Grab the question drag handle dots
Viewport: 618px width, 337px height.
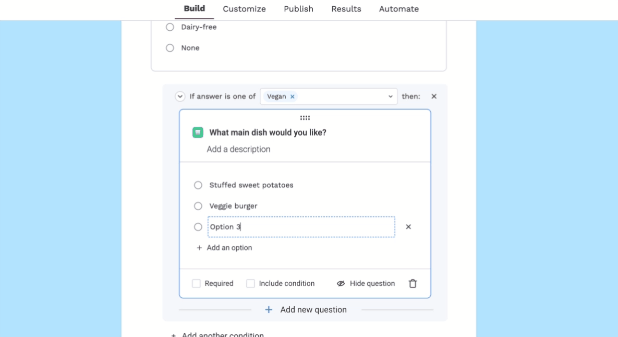[x=305, y=118]
